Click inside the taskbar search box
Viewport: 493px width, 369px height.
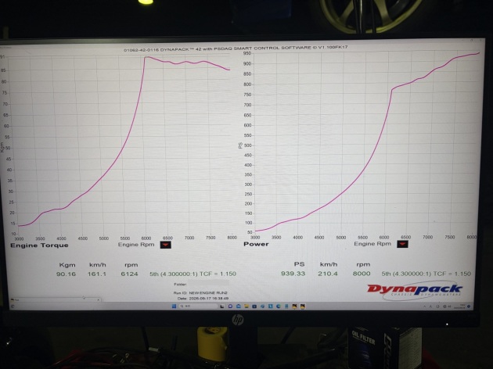click(x=198, y=306)
